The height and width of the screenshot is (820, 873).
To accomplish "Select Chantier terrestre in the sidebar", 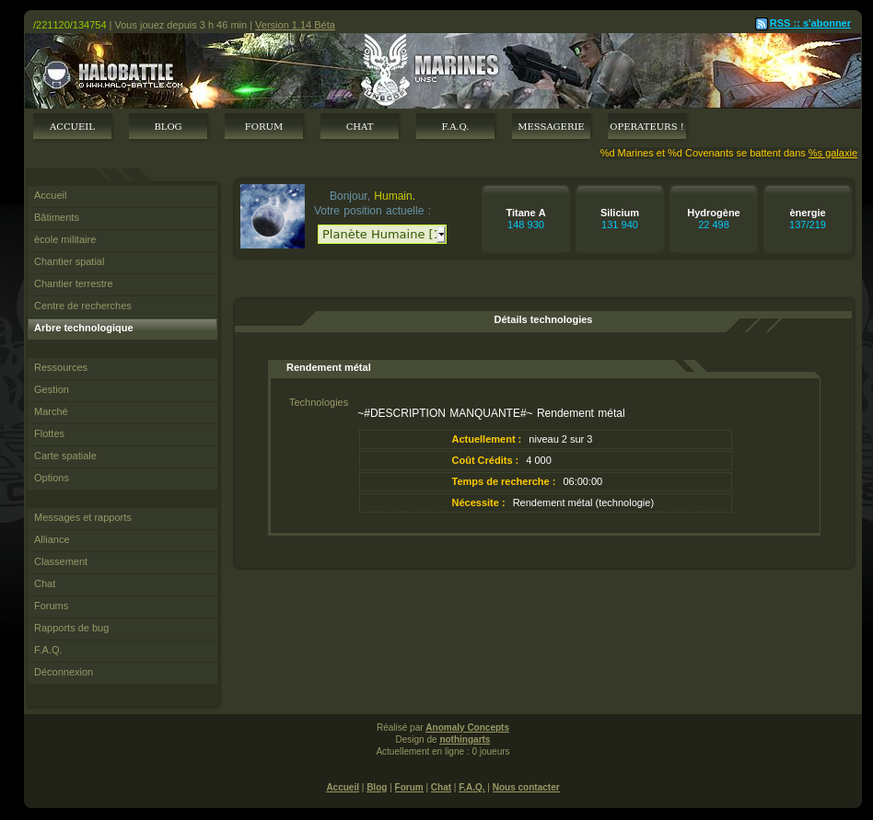I will pyautogui.click(x=122, y=283).
